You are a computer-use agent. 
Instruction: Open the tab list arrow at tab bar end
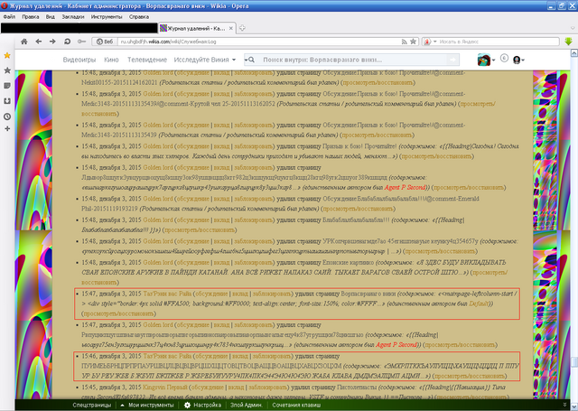(573, 28)
